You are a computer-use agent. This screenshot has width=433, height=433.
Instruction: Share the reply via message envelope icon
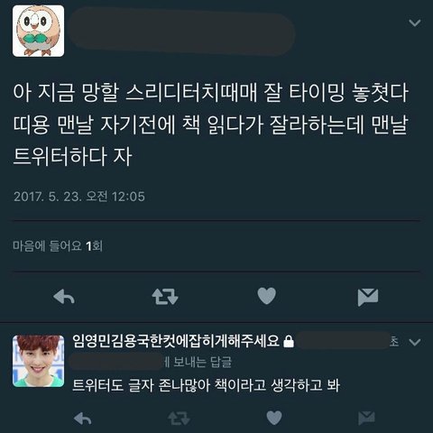pyautogui.click(x=366, y=419)
